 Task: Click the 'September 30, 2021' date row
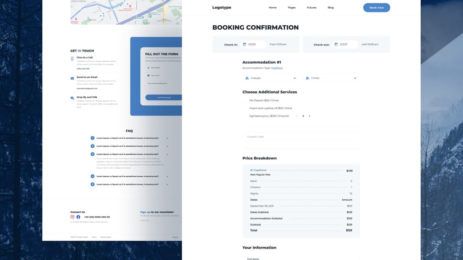pyautogui.click(x=301, y=206)
